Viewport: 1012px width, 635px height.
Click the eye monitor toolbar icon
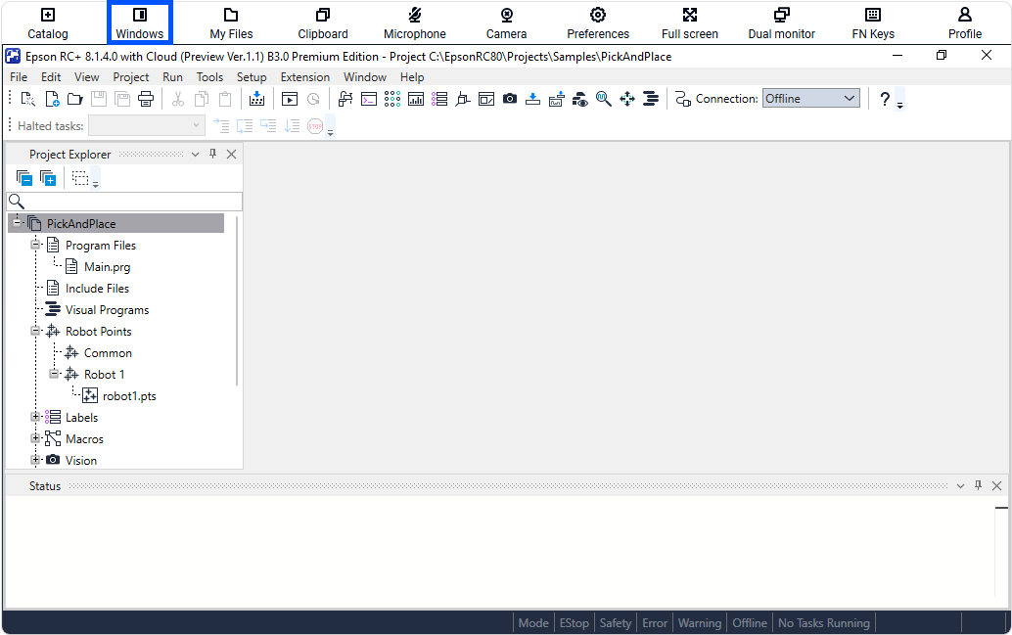580,99
